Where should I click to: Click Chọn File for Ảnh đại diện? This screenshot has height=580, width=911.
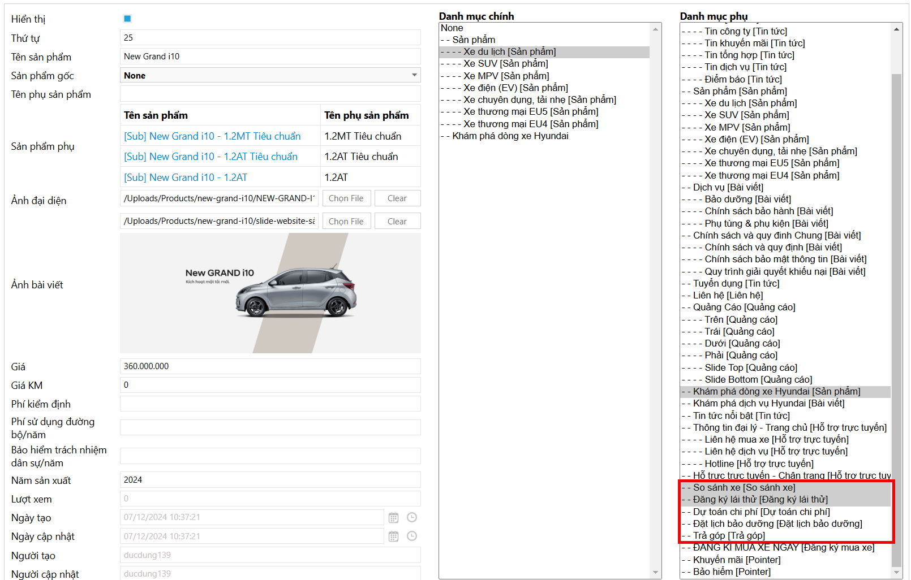click(346, 198)
